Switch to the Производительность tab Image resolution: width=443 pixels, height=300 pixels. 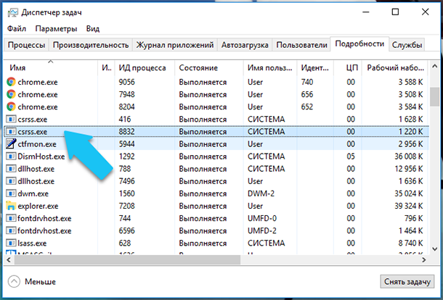click(x=91, y=45)
